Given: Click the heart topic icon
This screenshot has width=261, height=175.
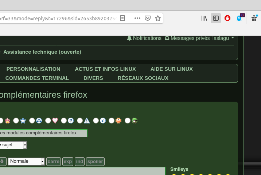Looking at the screenshot, I should click(x=55, y=121).
